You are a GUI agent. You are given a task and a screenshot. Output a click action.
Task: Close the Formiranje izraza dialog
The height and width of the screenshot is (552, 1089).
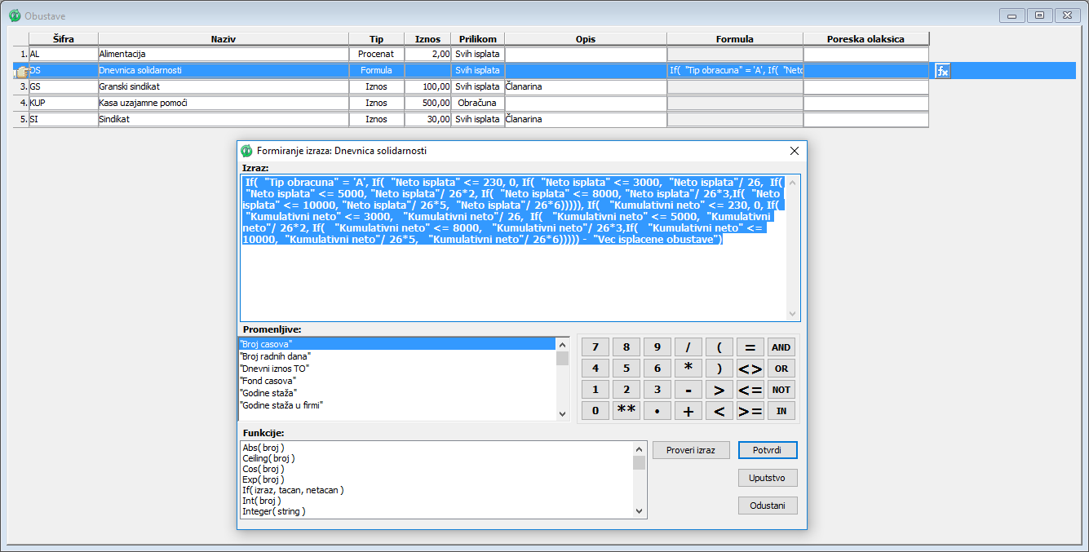[x=795, y=151]
